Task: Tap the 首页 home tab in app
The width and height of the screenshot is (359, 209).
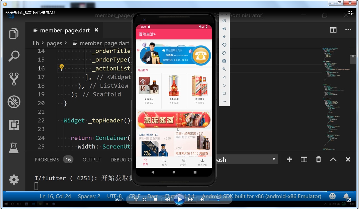Action: pos(145,162)
